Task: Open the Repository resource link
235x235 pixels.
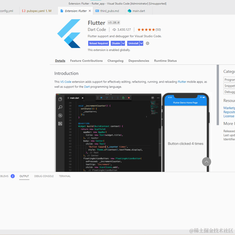Action: 229,112
